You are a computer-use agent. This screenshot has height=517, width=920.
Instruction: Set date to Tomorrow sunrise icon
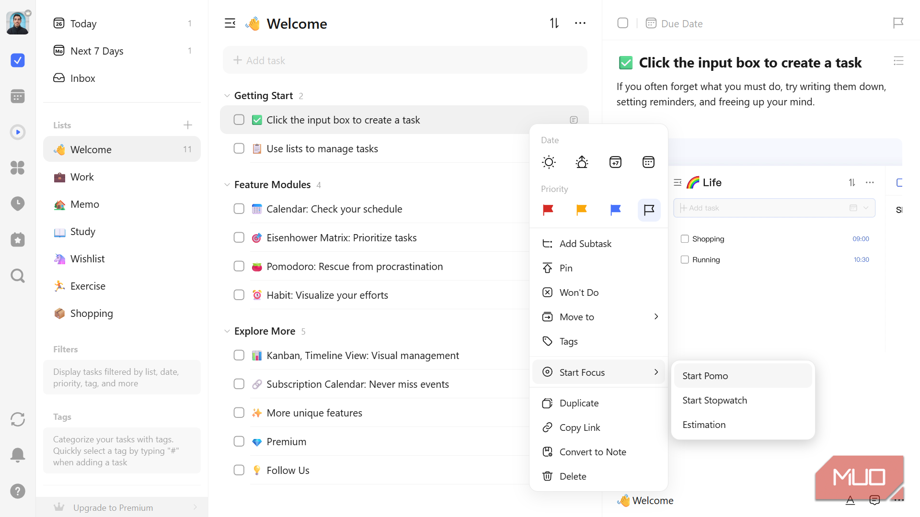point(582,162)
